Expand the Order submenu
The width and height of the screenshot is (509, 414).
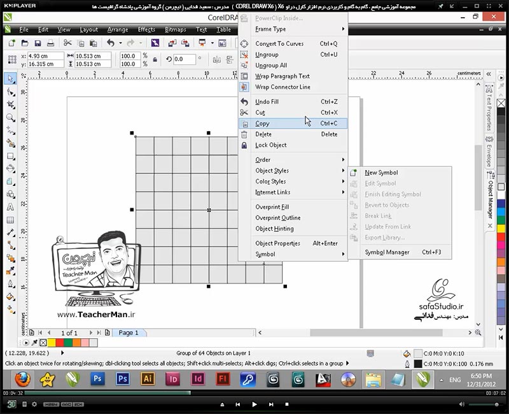coord(293,160)
